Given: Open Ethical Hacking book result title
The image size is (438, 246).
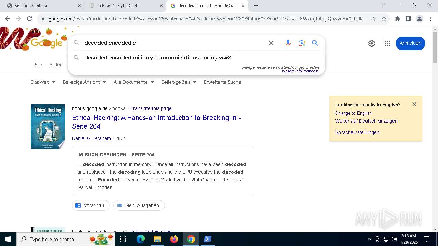Looking at the screenshot, I should (x=156, y=122).
